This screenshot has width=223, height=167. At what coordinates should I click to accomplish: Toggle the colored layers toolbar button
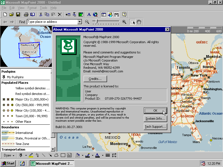pos(110,14)
